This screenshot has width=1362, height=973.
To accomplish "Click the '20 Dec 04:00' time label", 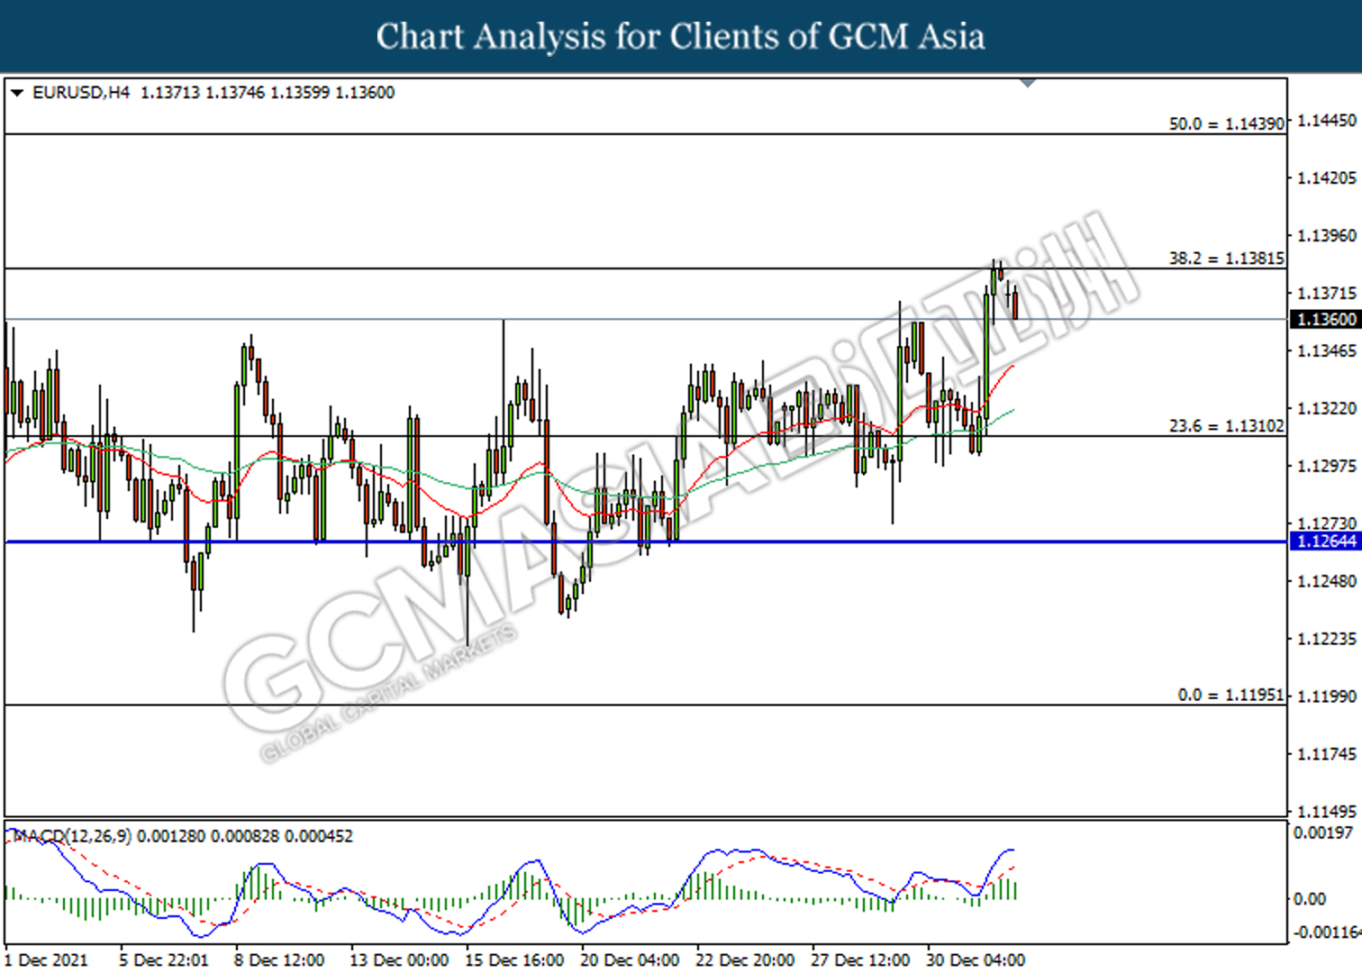I will [629, 960].
